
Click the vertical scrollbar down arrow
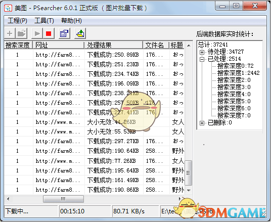coord(189,190)
